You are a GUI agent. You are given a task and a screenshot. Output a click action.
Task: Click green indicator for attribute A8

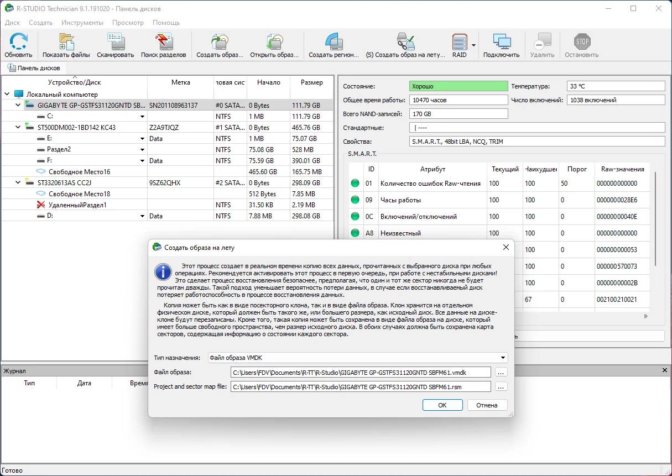[x=355, y=233]
